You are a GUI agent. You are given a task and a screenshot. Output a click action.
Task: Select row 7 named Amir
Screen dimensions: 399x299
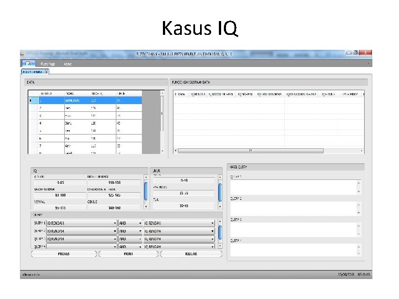(x=85, y=146)
